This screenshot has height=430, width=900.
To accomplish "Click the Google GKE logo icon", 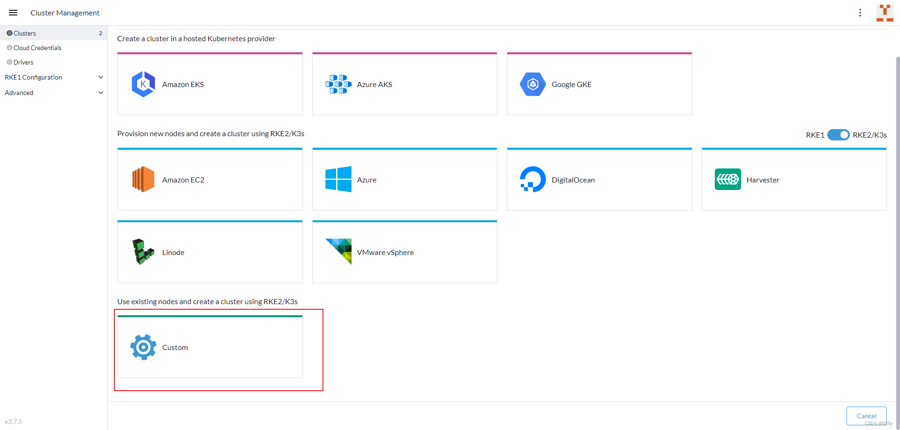I will coord(533,84).
